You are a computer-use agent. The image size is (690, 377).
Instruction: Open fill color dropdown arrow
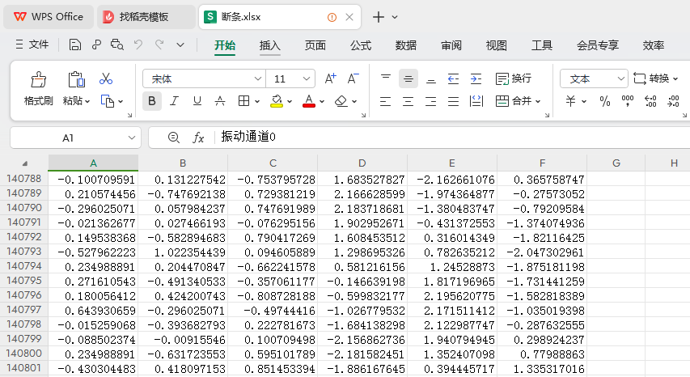[290, 102]
